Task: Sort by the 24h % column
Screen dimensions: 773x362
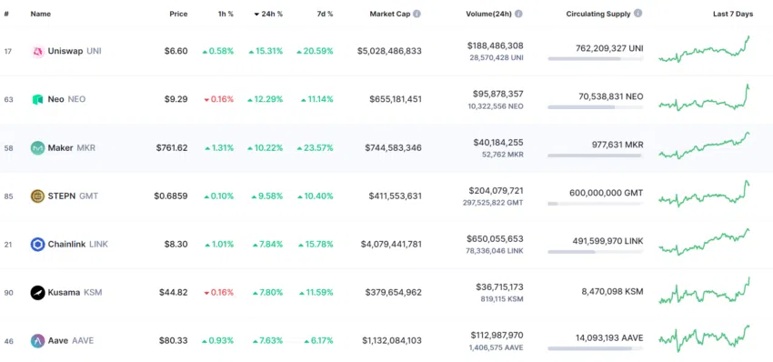Action: tap(268, 14)
